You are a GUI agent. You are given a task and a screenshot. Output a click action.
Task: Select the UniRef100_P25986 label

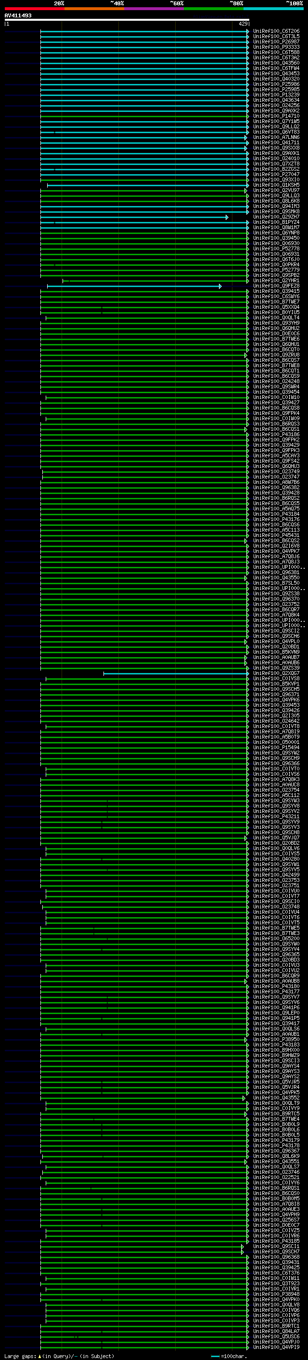[x=276, y=84]
